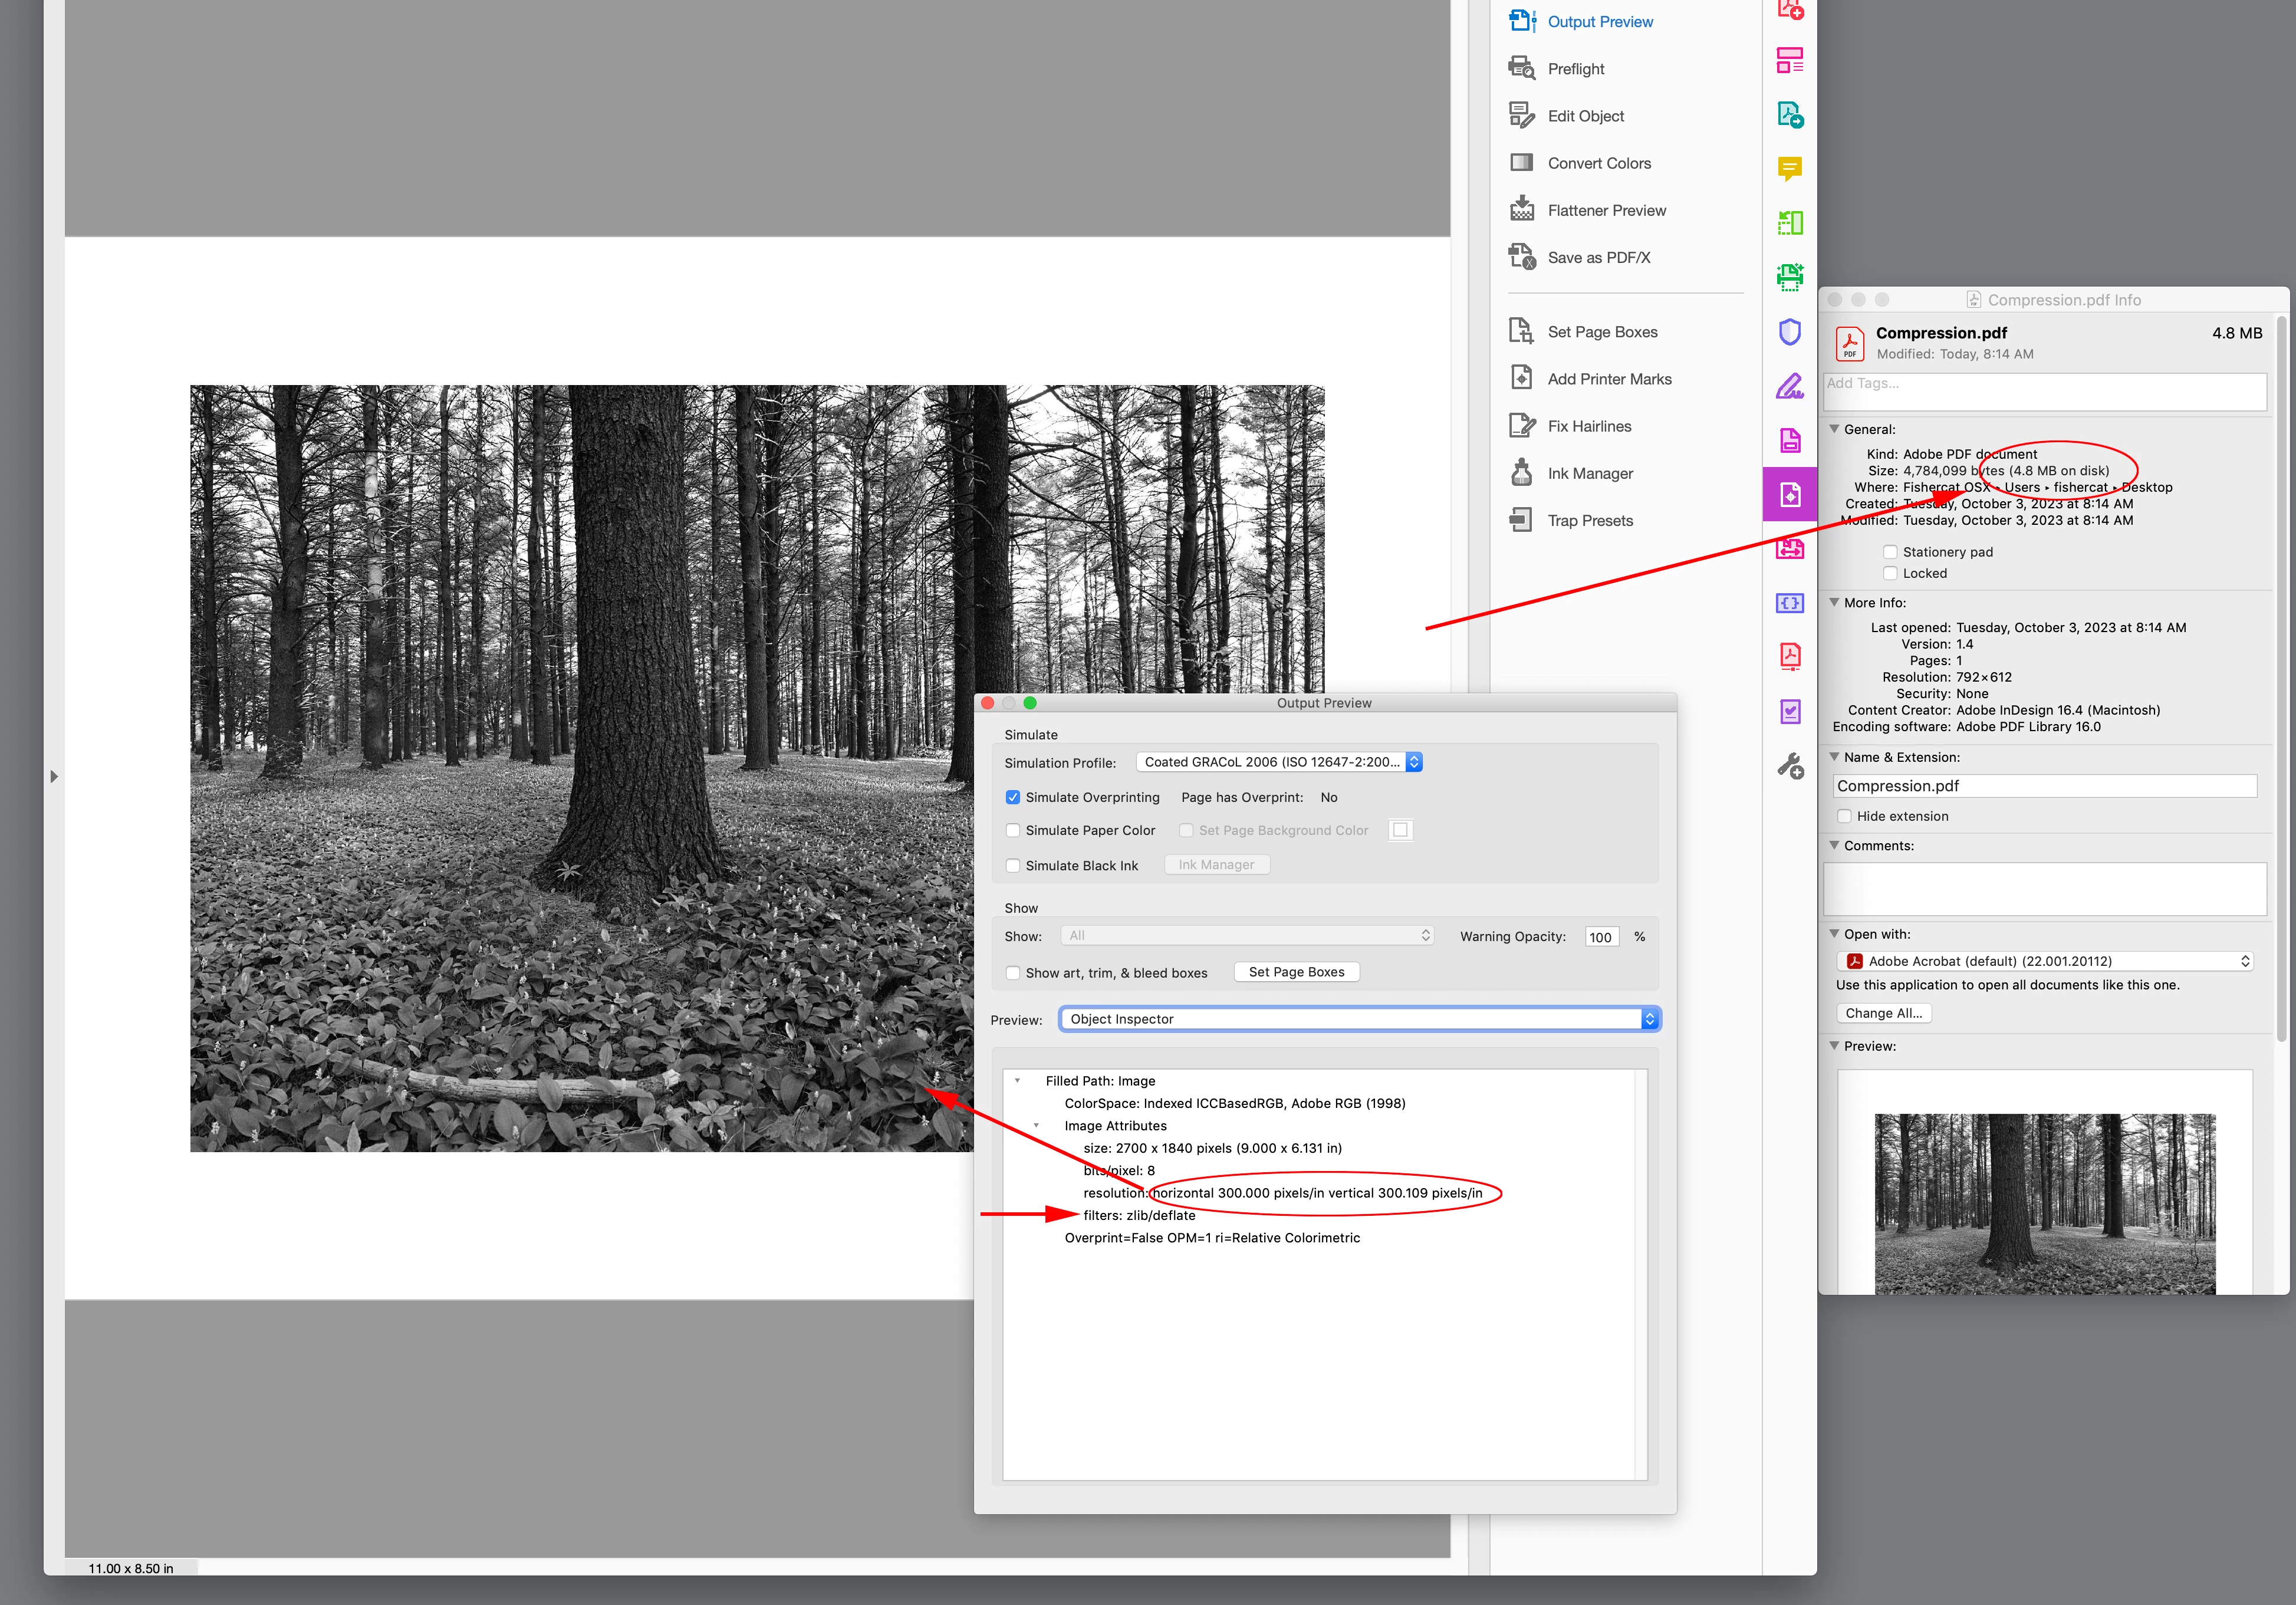
Task: Open Convert Colors tool
Action: [1598, 163]
